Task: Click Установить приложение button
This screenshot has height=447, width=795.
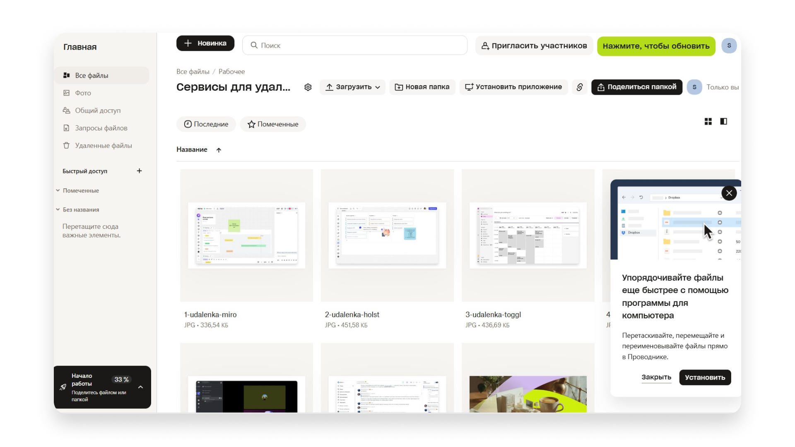Action: tap(513, 87)
